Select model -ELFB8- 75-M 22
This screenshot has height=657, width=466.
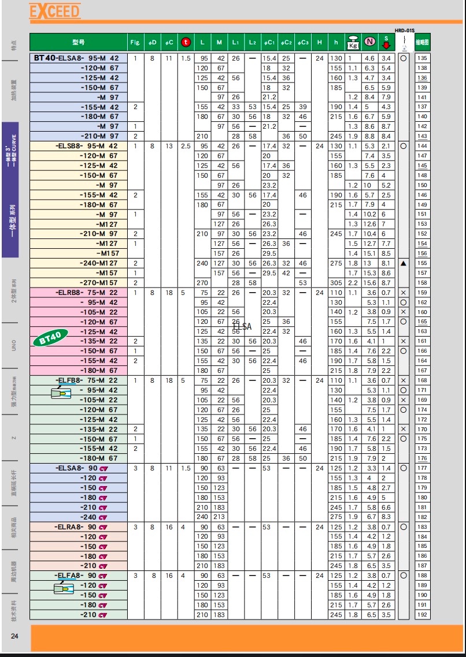(x=79, y=380)
